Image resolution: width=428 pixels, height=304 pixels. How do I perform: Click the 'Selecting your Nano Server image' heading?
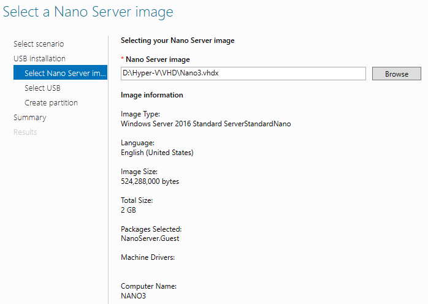click(178, 40)
